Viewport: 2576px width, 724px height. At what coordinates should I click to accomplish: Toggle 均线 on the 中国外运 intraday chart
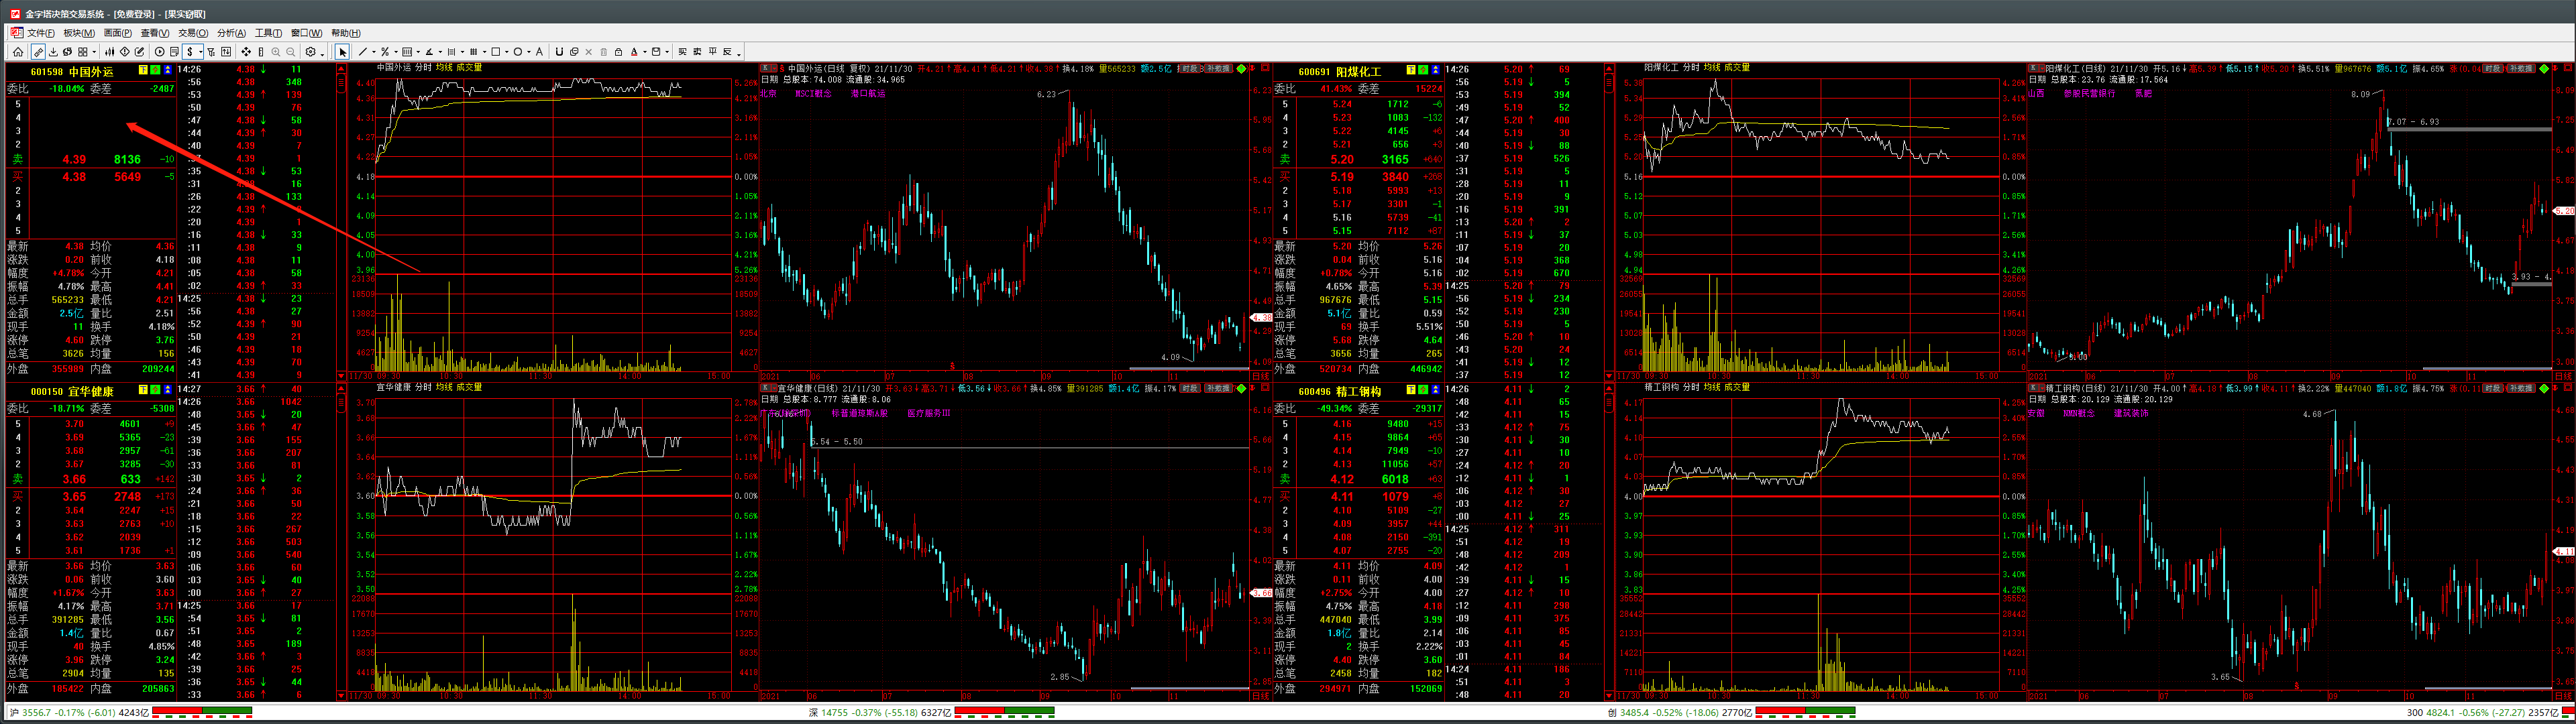pos(444,67)
